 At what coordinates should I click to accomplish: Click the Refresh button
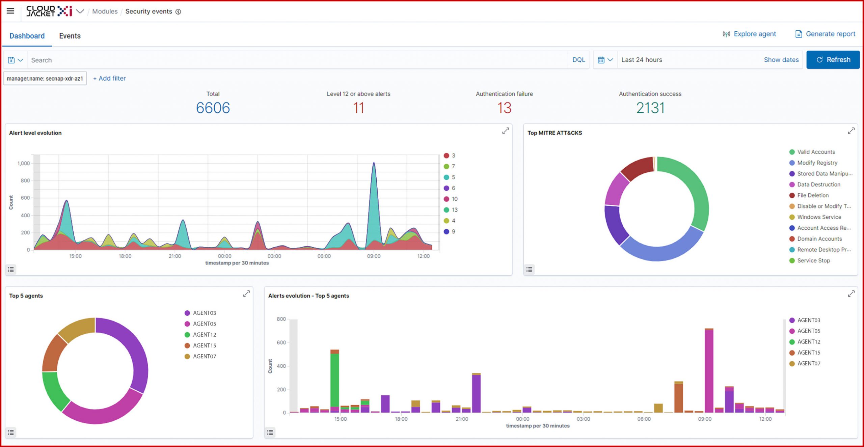pyautogui.click(x=833, y=60)
